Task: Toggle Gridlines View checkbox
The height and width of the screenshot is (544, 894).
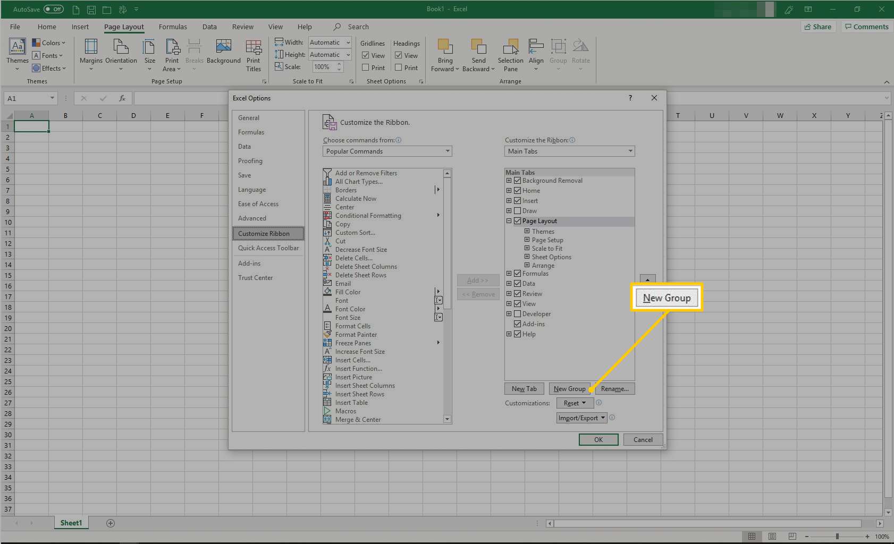Action: click(366, 55)
